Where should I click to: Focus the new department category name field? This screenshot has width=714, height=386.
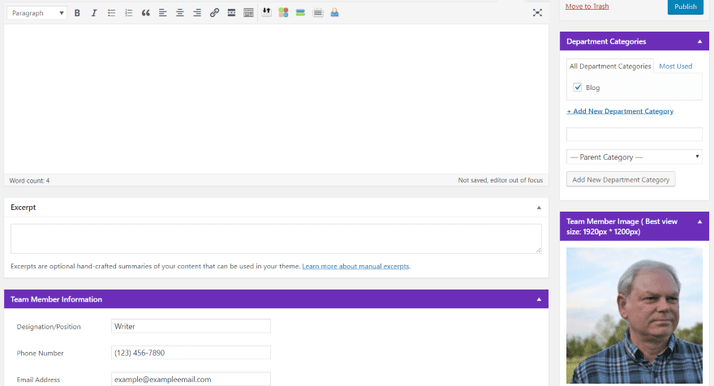point(634,135)
